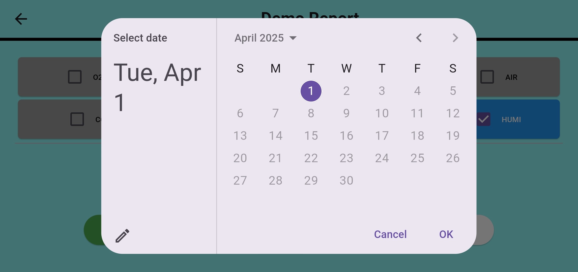Image resolution: width=578 pixels, height=272 pixels.
Task: Pick day 15 in calendar
Action: click(x=311, y=136)
